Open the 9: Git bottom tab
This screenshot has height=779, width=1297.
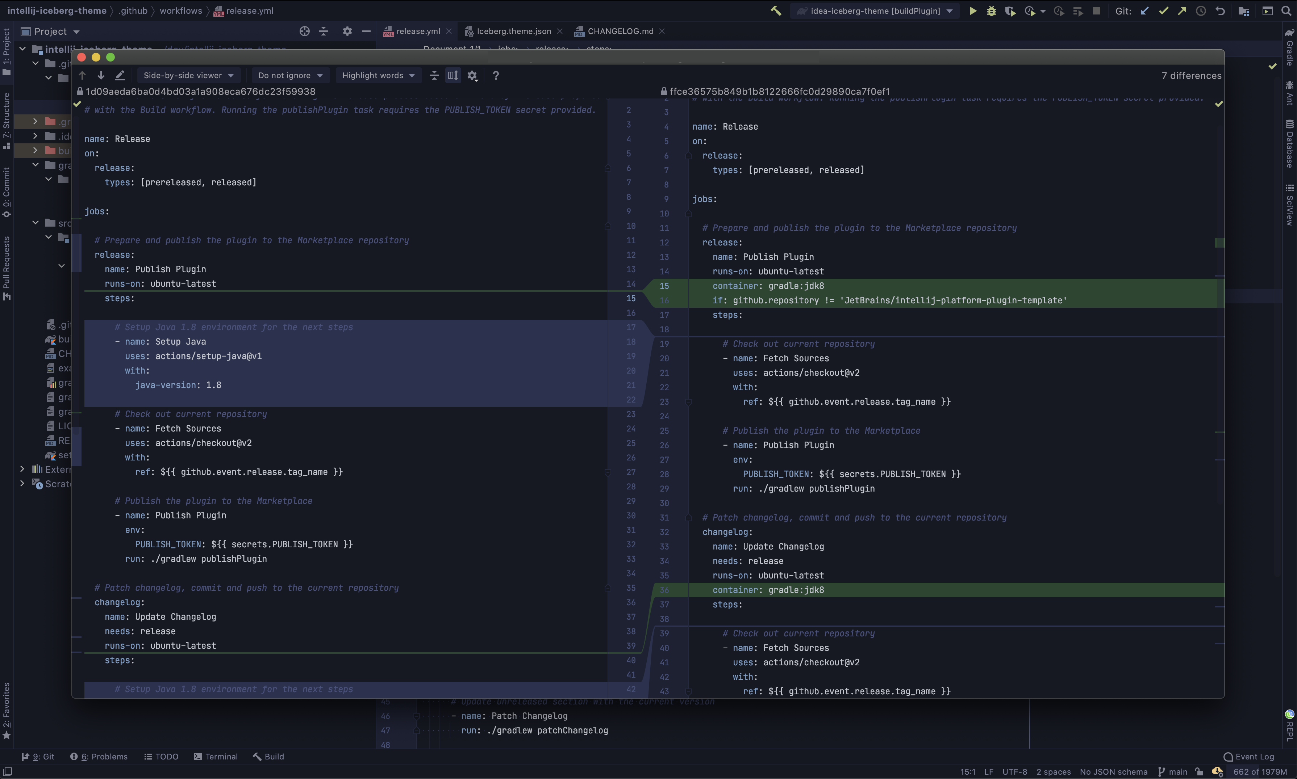pos(38,757)
